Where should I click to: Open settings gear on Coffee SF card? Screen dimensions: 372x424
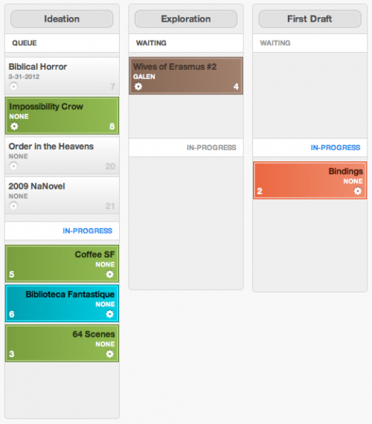click(109, 274)
